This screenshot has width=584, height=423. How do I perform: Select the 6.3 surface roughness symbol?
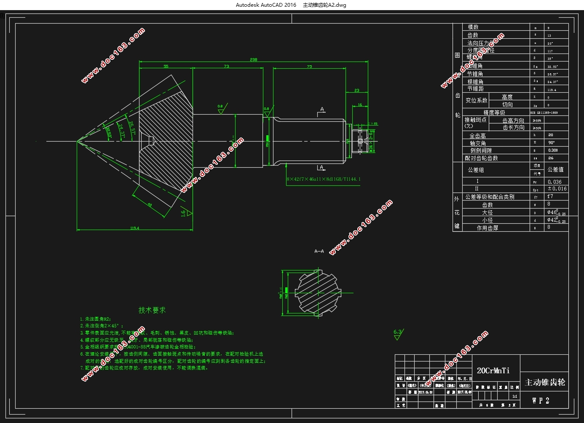pyautogui.click(x=398, y=334)
